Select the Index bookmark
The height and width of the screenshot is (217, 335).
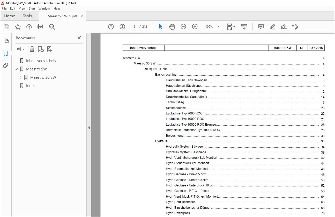(31, 86)
